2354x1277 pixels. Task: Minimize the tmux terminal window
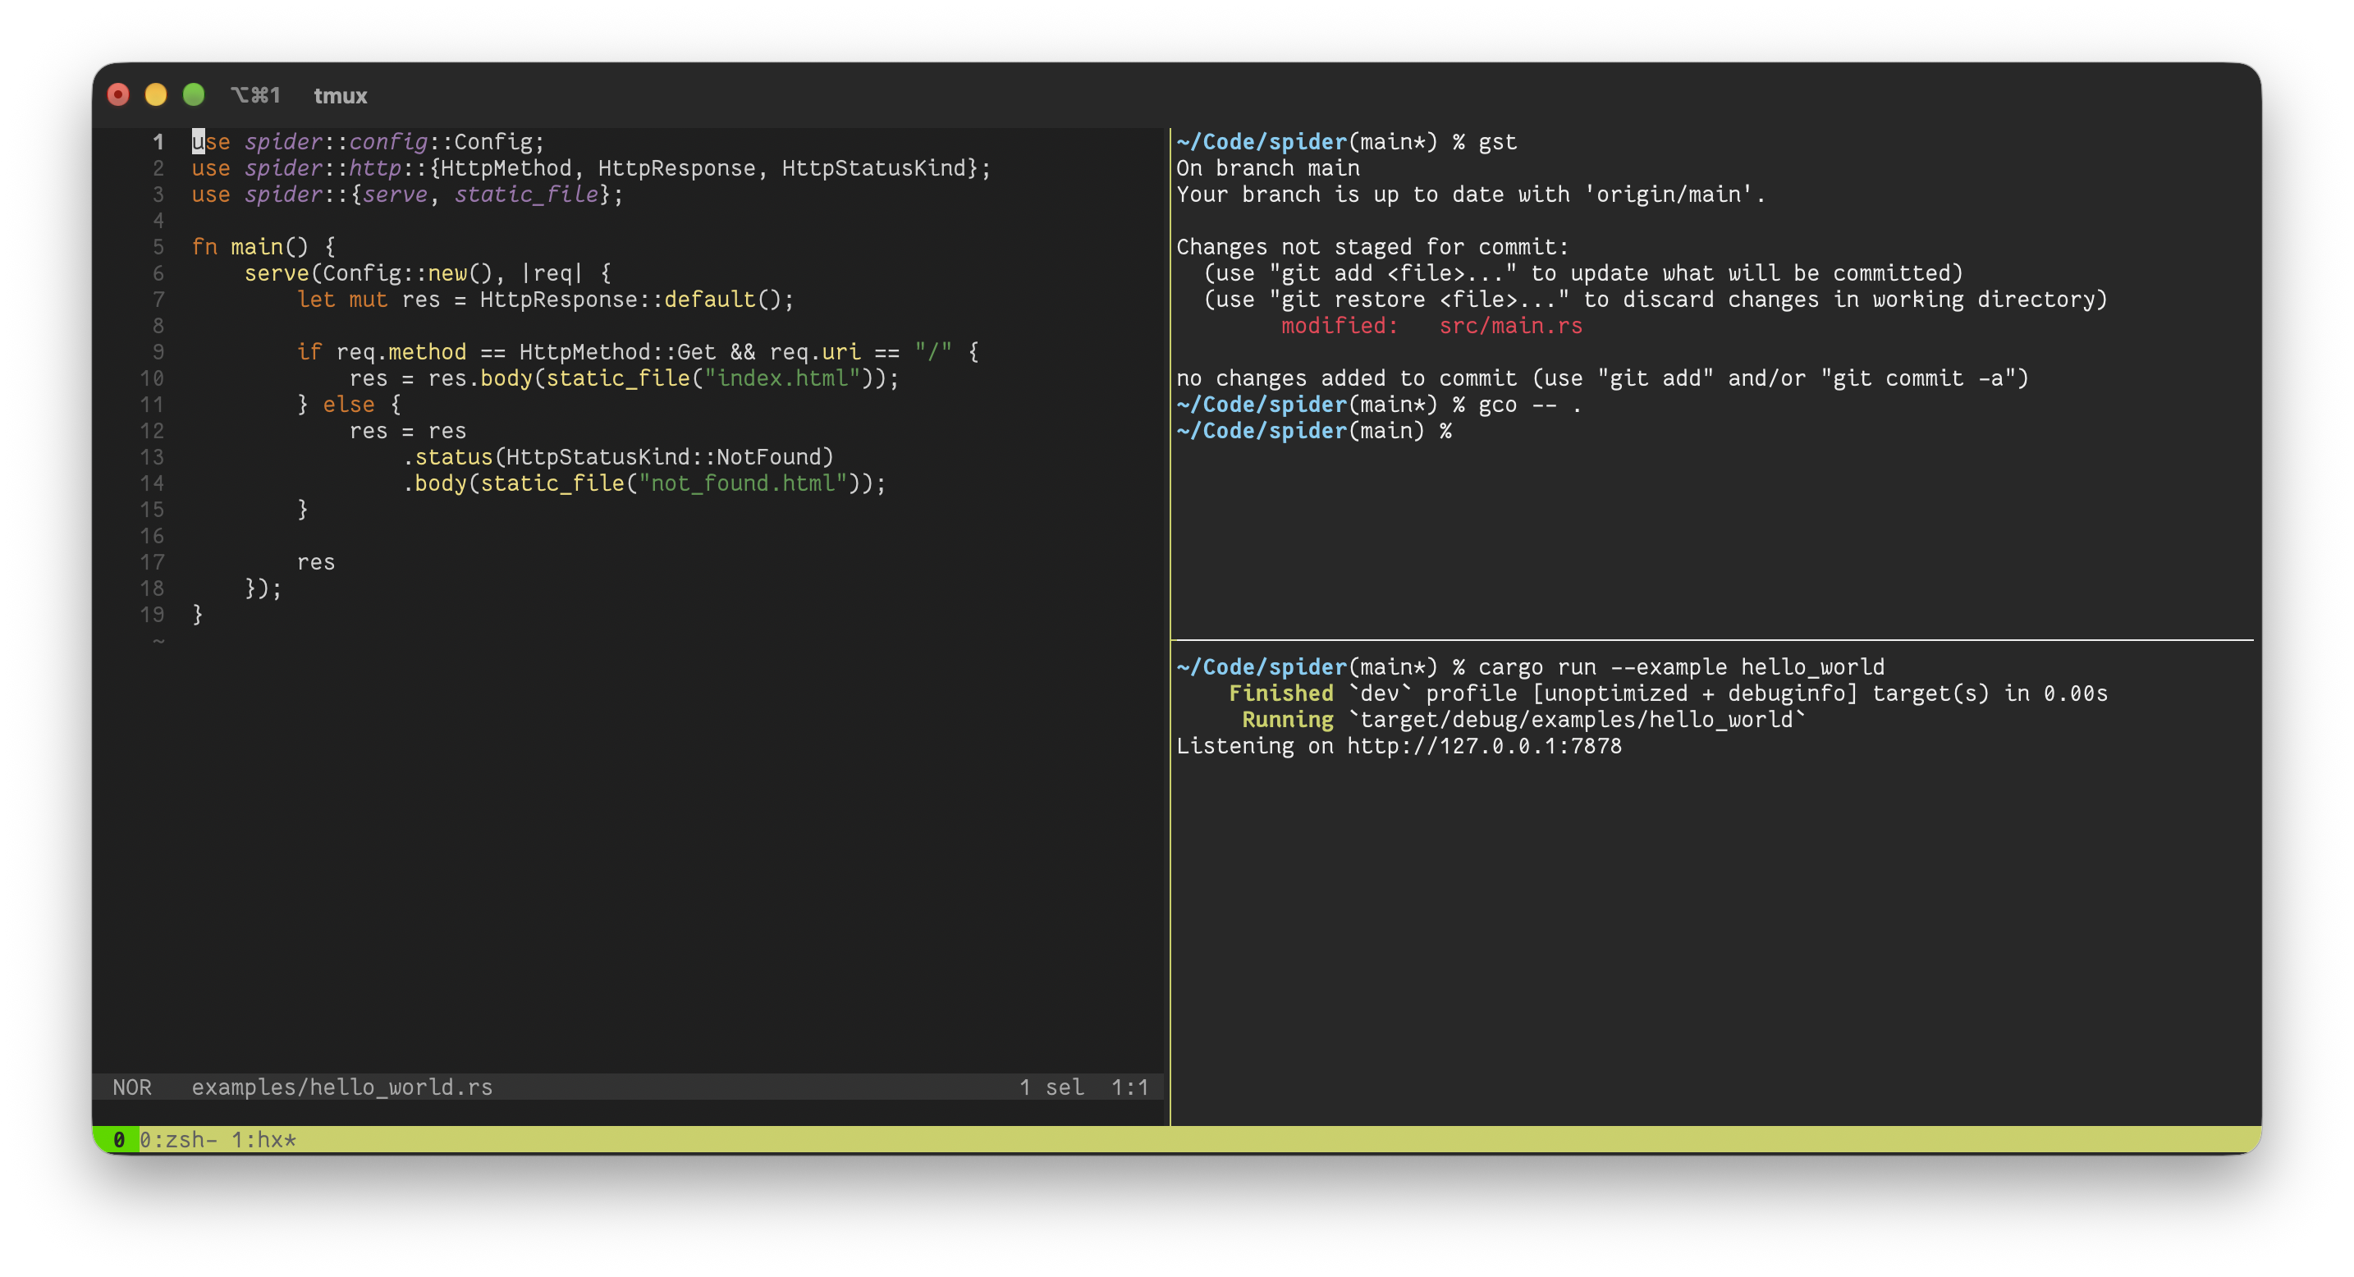pos(156,95)
